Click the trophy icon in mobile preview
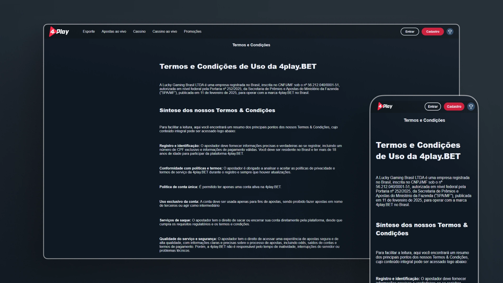Screen dimensions: 503x283 [471, 107]
